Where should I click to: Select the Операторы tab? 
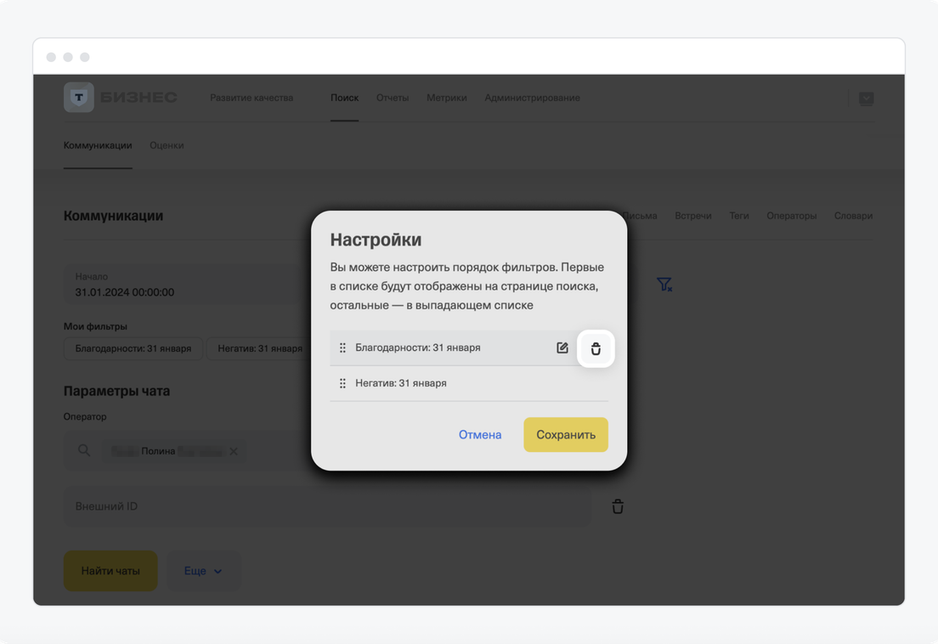tap(791, 216)
